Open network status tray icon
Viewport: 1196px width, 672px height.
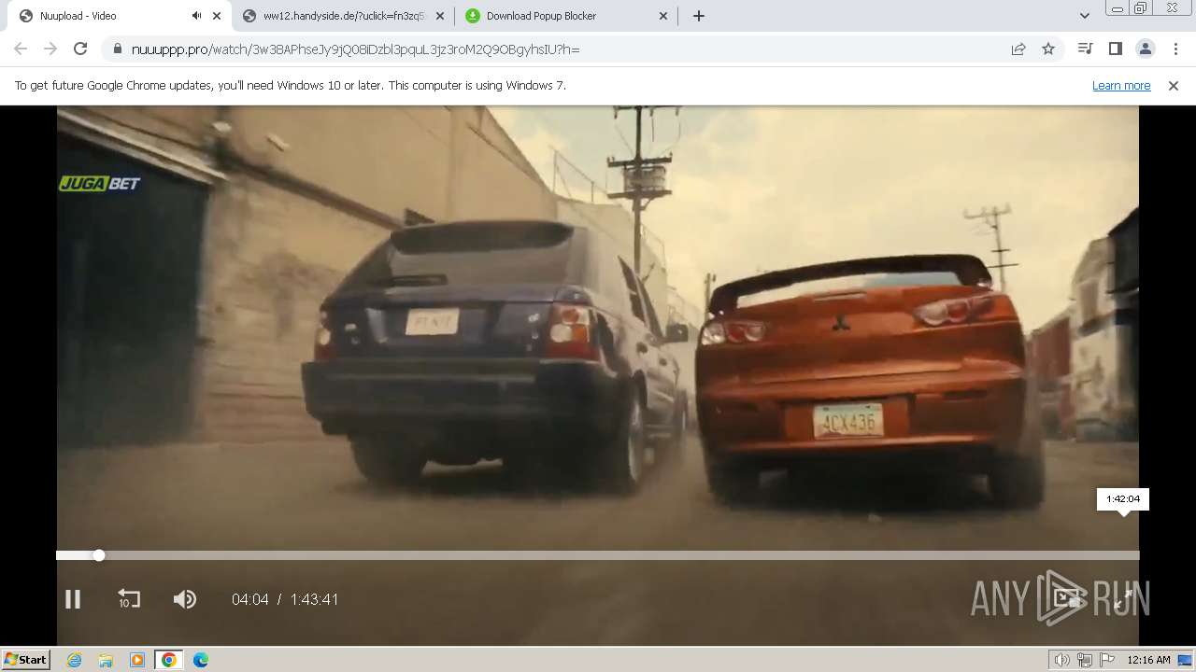click(1085, 660)
